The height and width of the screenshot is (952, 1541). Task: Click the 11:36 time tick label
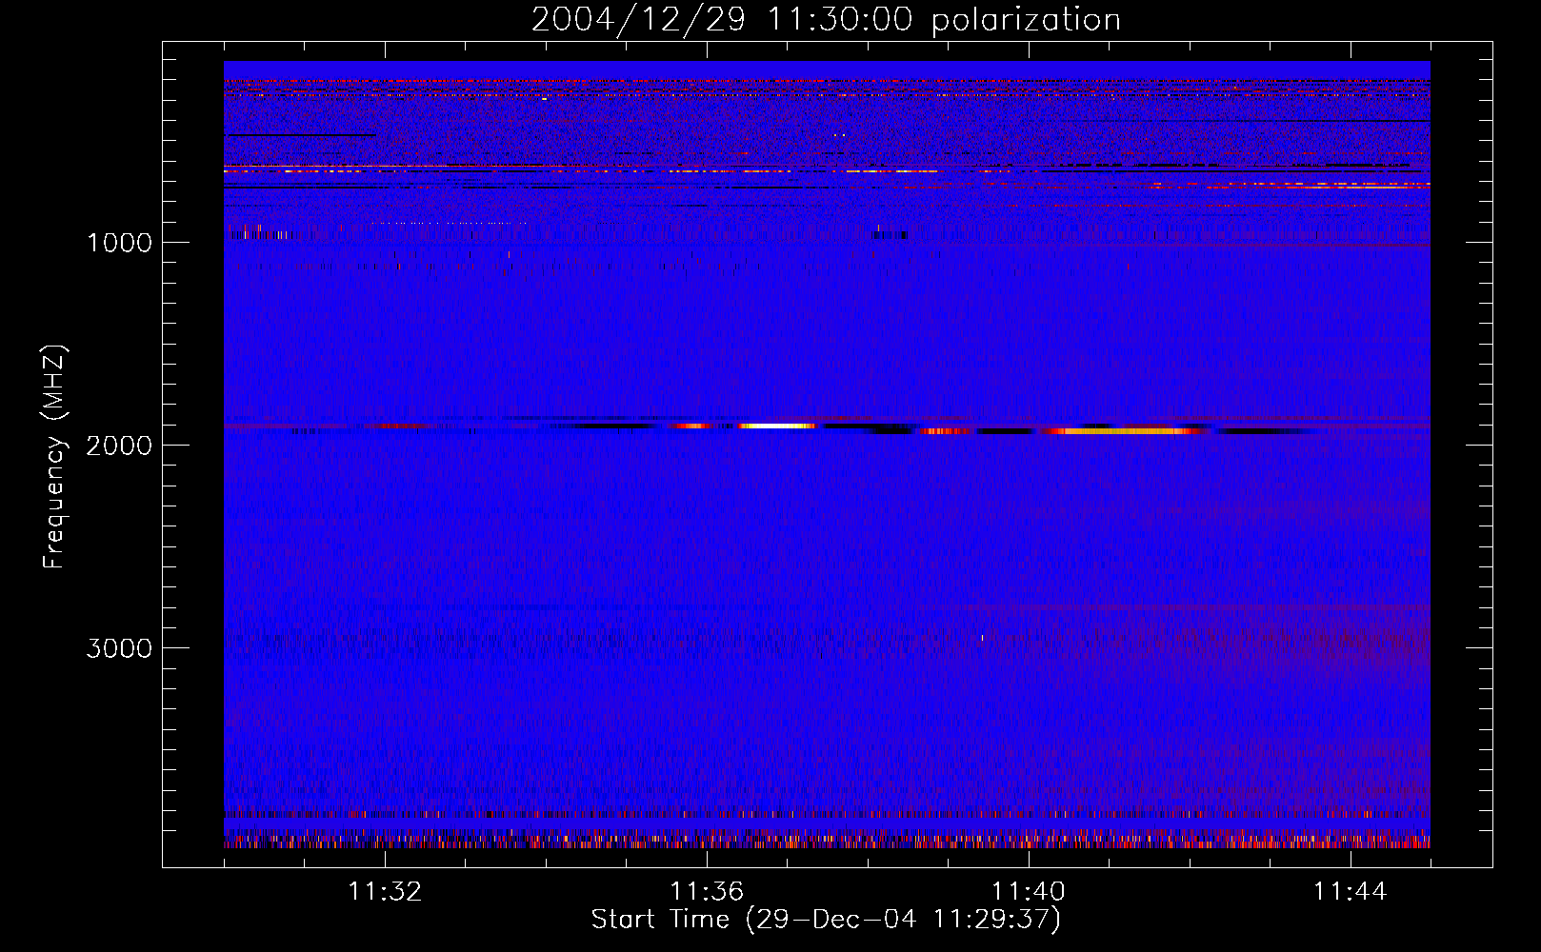[707, 892]
